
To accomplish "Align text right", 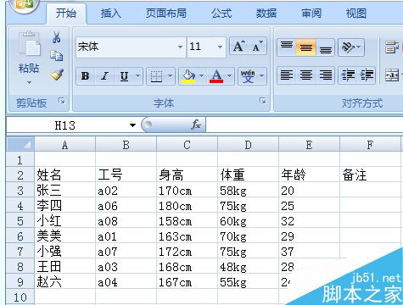I will click(326, 75).
